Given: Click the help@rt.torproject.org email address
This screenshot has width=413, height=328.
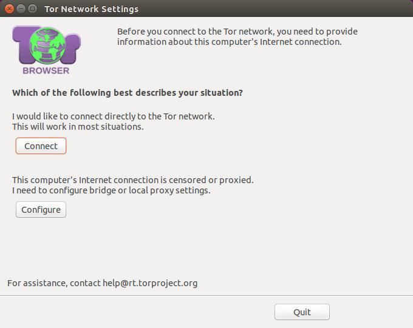Looking at the screenshot, I should tap(150, 283).
